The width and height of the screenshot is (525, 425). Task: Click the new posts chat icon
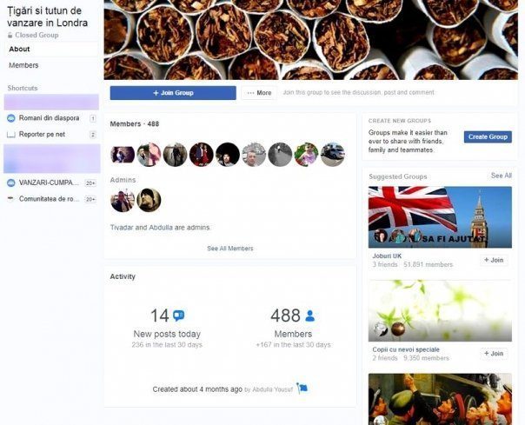tap(178, 315)
